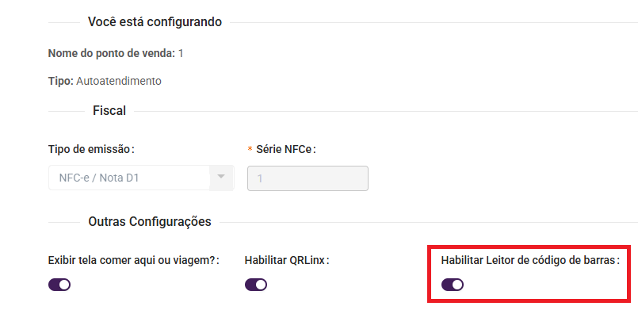Turn off Habilitar Leitor de código de barras switch
This screenshot has width=638, height=310.
tap(453, 285)
